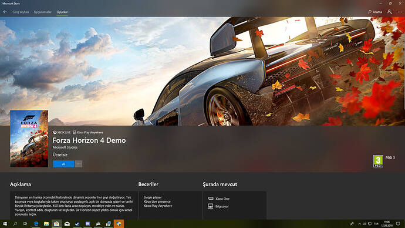Click the McLaren car hero banner
Image resolution: width=405 pixels, height=228 pixels.
click(x=203, y=71)
